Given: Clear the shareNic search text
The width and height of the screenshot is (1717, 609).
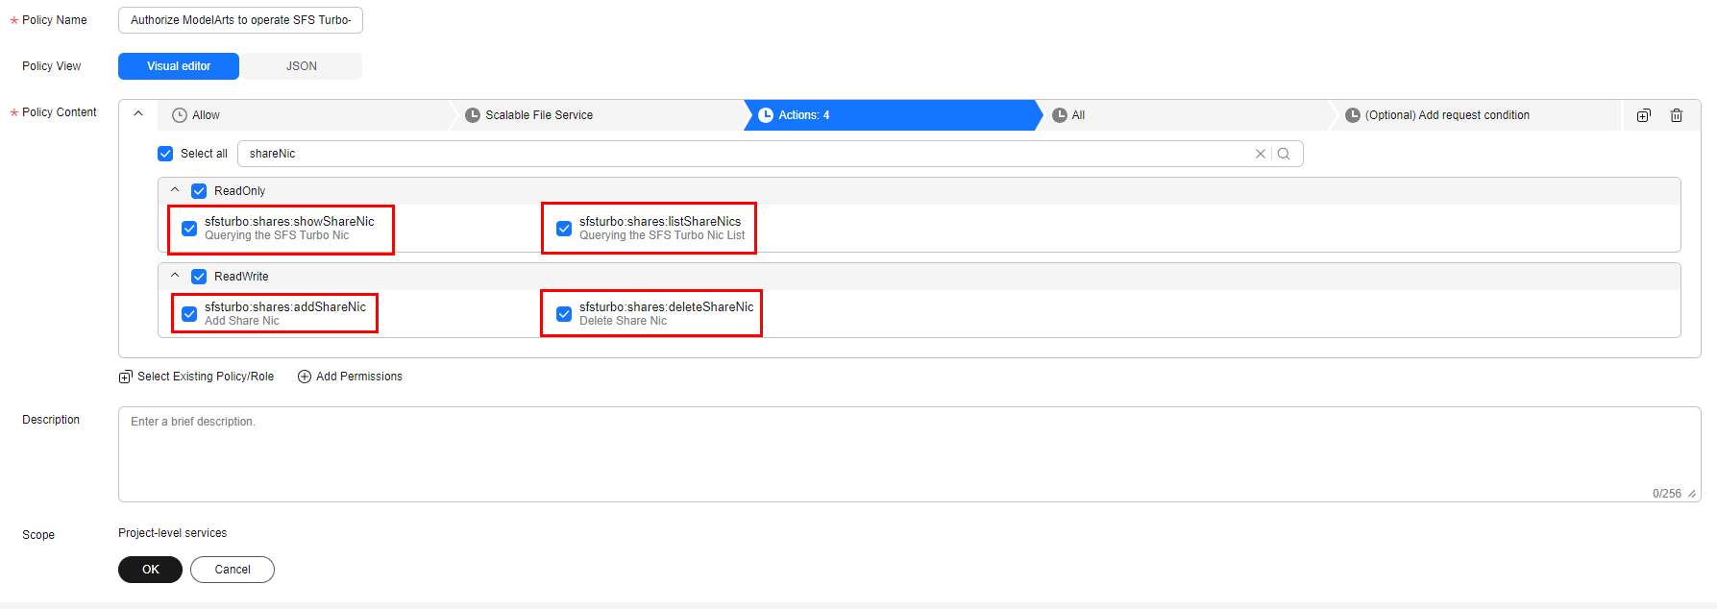Looking at the screenshot, I should pyautogui.click(x=1261, y=154).
